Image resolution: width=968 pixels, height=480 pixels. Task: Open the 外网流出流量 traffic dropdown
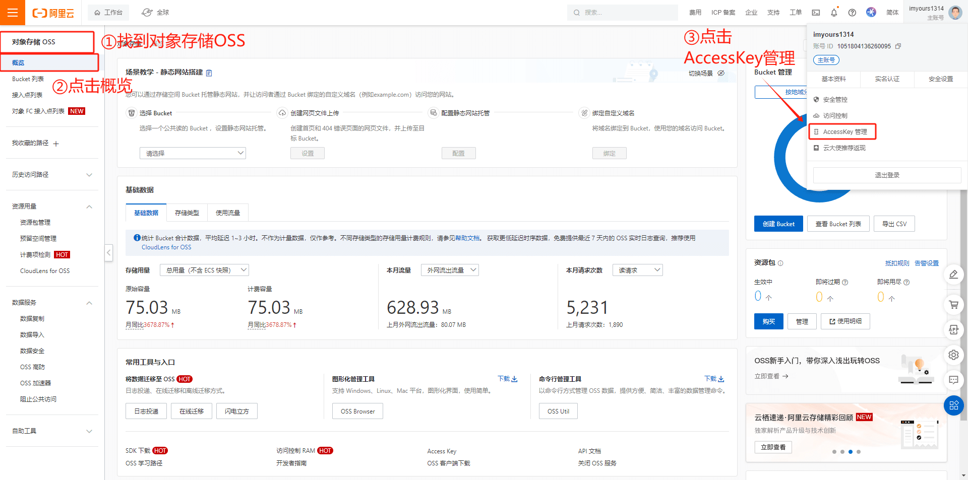(450, 270)
